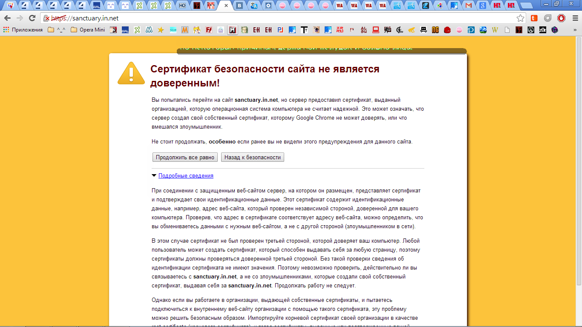Viewport: 582px width, 327px height.
Task: Open the skull and crossbones bookmark
Action: [423, 30]
